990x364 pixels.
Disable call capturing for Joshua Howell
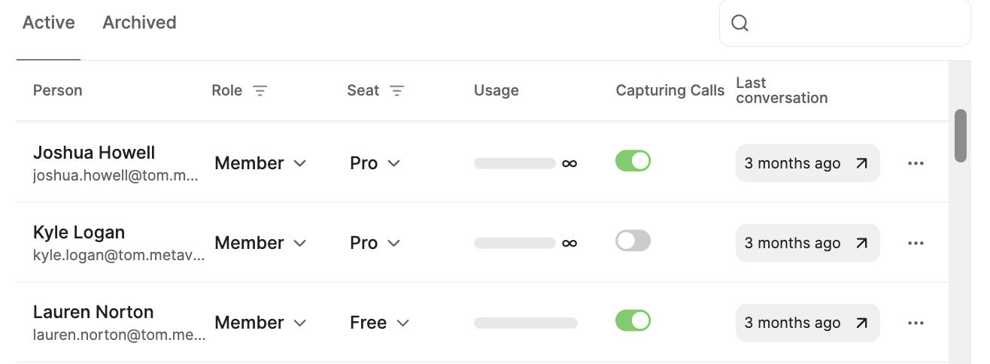tap(633, 161)
